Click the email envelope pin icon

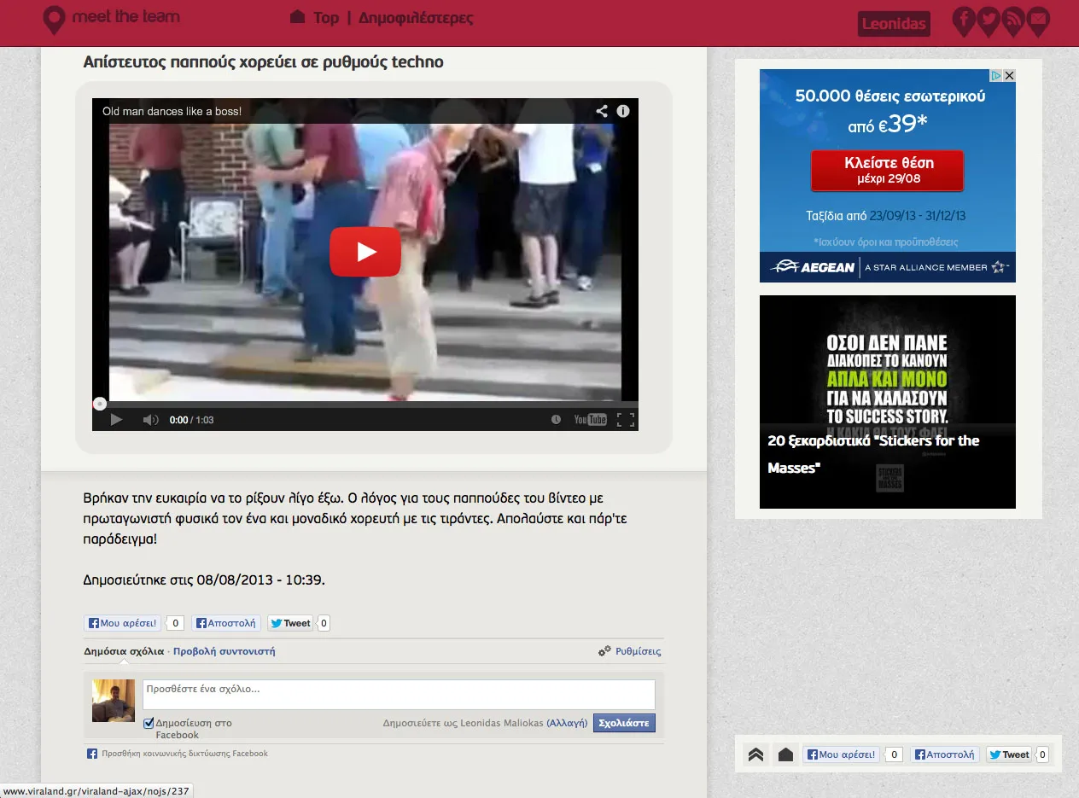tap(1038, 21)
